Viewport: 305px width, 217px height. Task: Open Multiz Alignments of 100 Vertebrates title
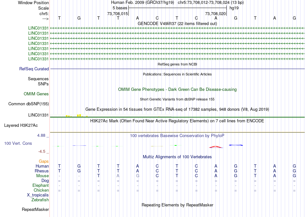177,157
